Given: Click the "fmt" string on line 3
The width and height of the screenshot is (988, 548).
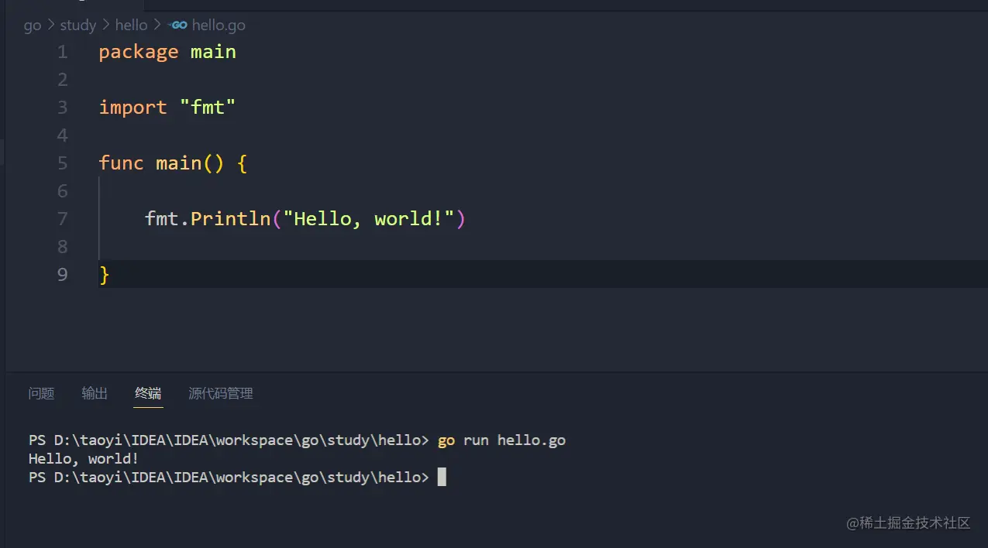Looking at the screenshot, I should (x=208, y=108).
